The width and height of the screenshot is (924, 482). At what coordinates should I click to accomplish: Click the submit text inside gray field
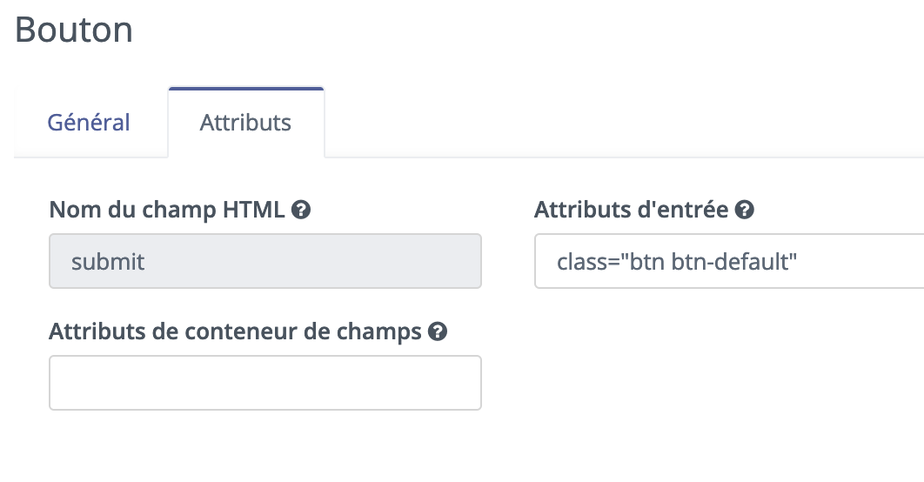[108, 262]
